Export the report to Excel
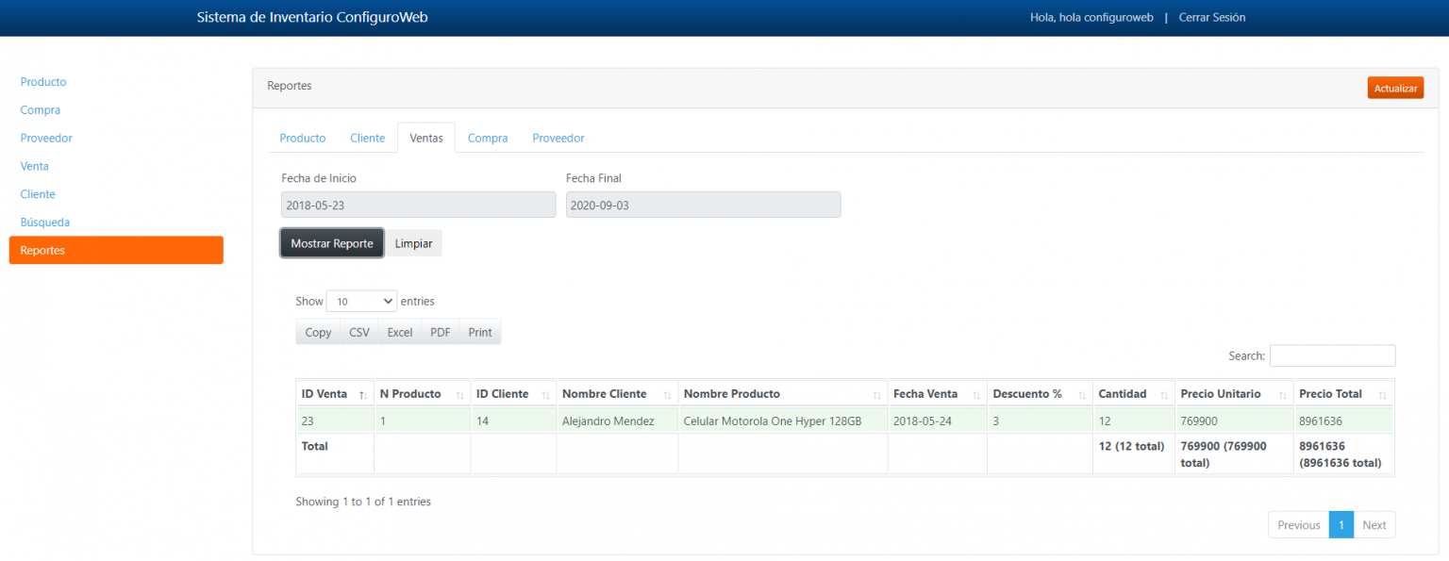The image size is (1449, 561). coord(399,331)
